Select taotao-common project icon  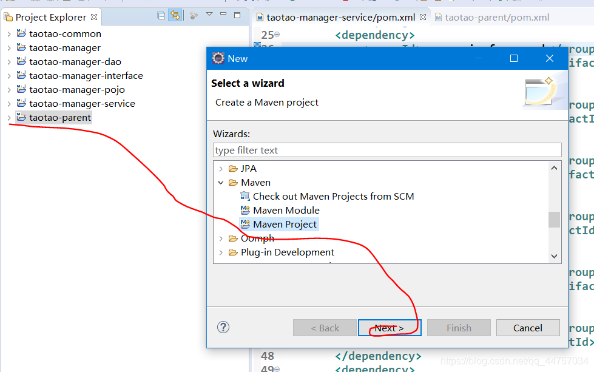tap(21, 33)
